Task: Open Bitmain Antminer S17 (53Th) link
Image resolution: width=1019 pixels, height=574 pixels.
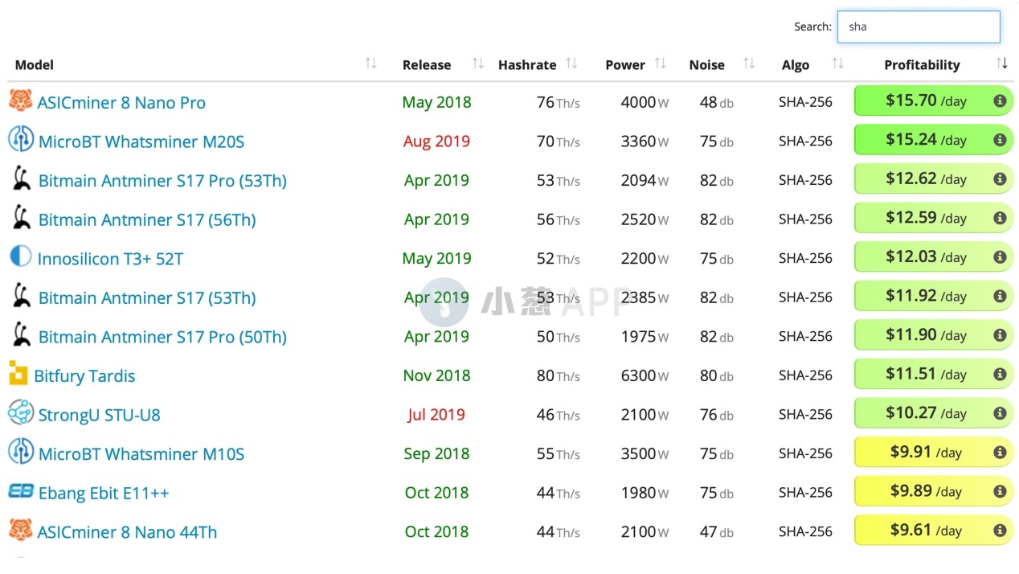Action: [x=147, y=297]
